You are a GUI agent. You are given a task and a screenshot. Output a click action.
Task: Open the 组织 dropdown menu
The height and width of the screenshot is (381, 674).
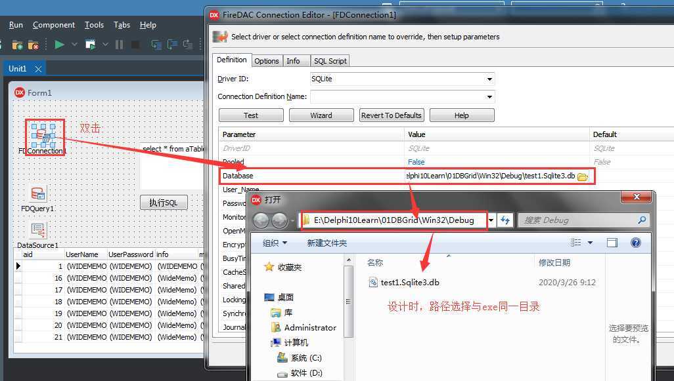coord(275,243)
